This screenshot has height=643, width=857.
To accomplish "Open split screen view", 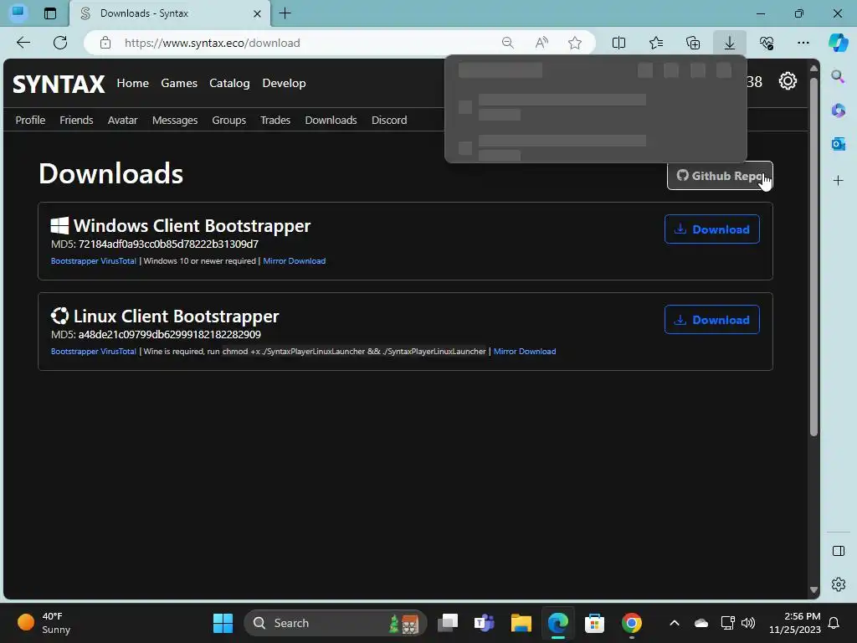I will 618,43.
